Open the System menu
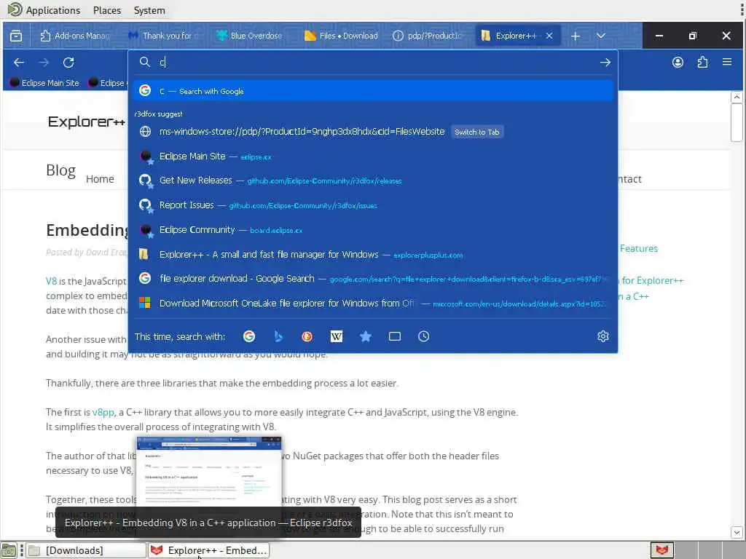The width and height of the screenshot is (746, 559). click(149, 10)
